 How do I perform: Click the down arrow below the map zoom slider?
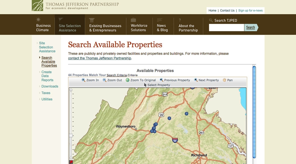[71, 158]
